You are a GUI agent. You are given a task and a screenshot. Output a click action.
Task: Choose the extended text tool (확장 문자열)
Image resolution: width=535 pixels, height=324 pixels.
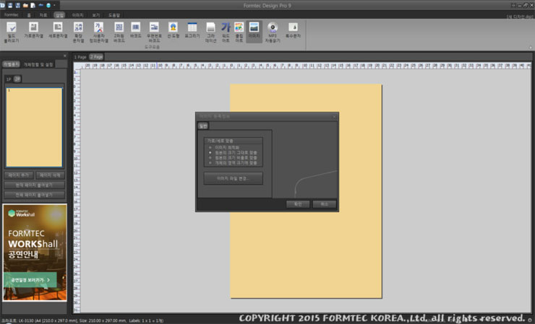(78, 32)
